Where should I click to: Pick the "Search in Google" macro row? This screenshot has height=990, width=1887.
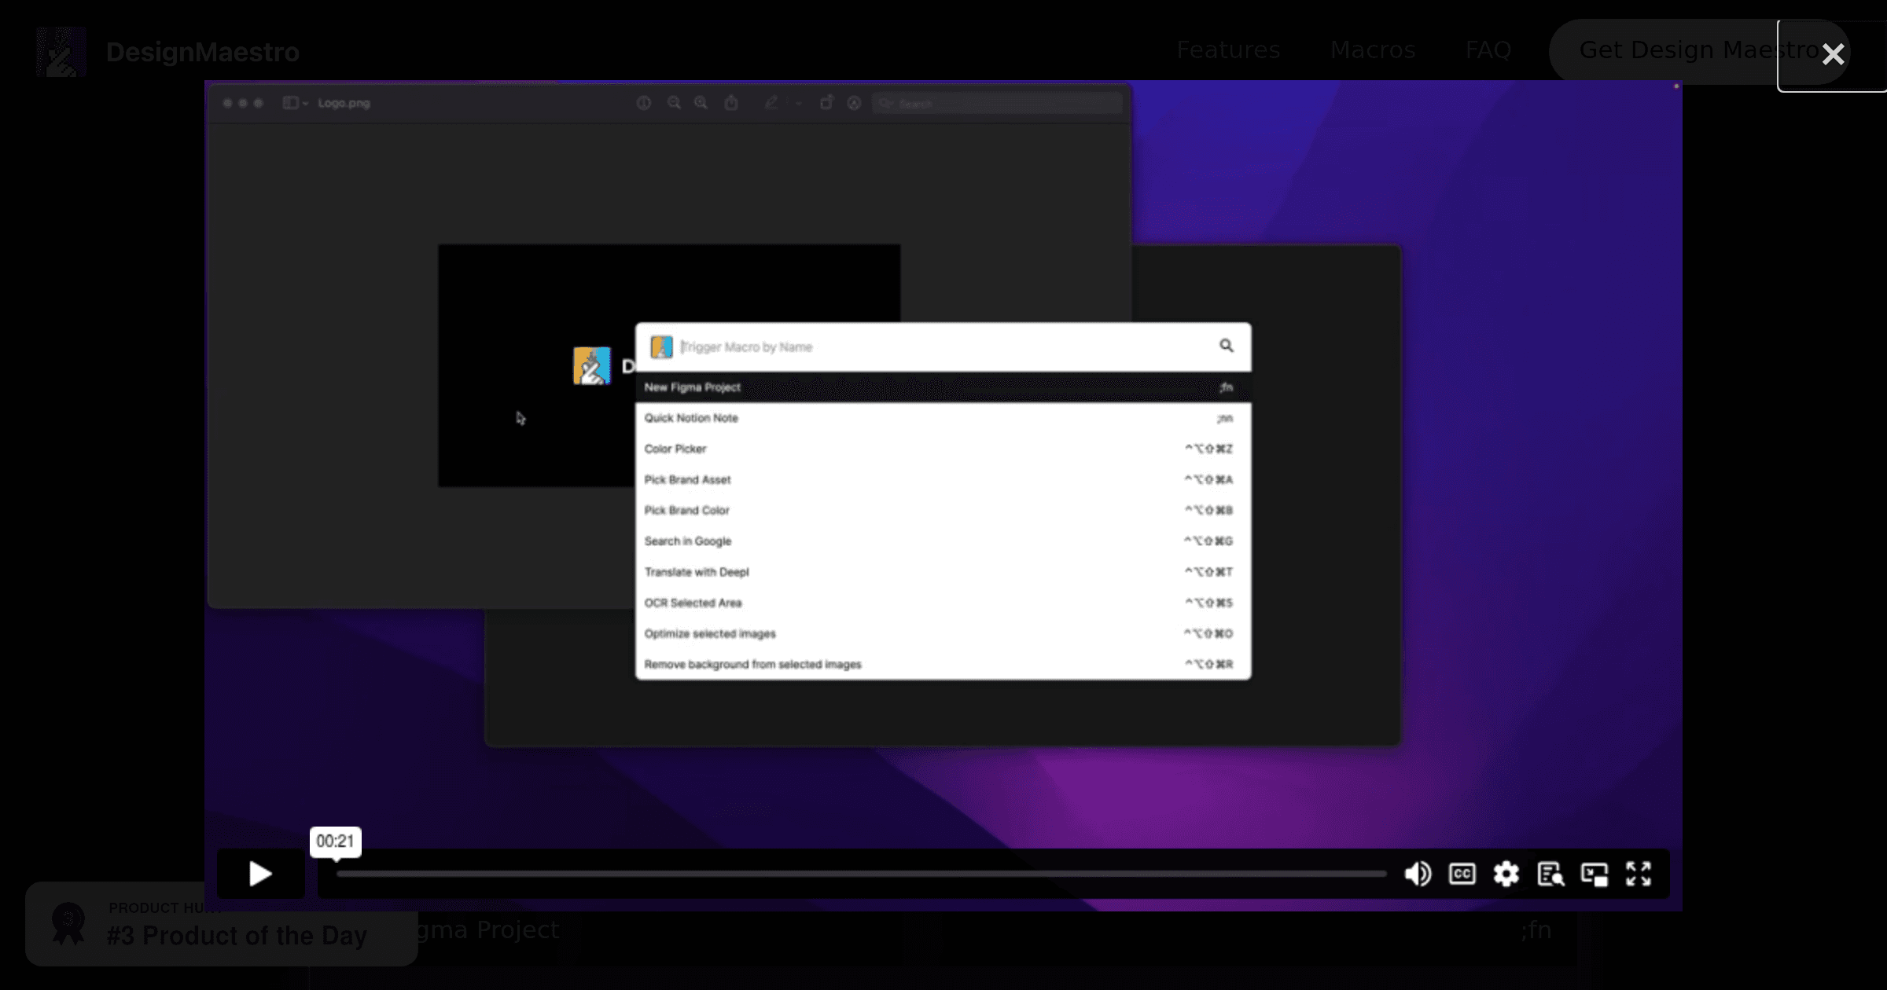943,541
